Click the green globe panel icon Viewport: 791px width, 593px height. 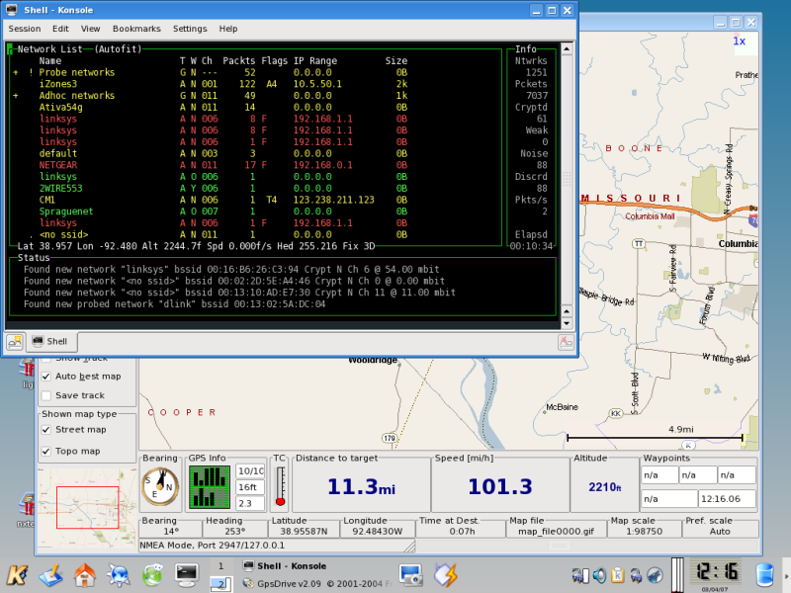click(152, 575)
